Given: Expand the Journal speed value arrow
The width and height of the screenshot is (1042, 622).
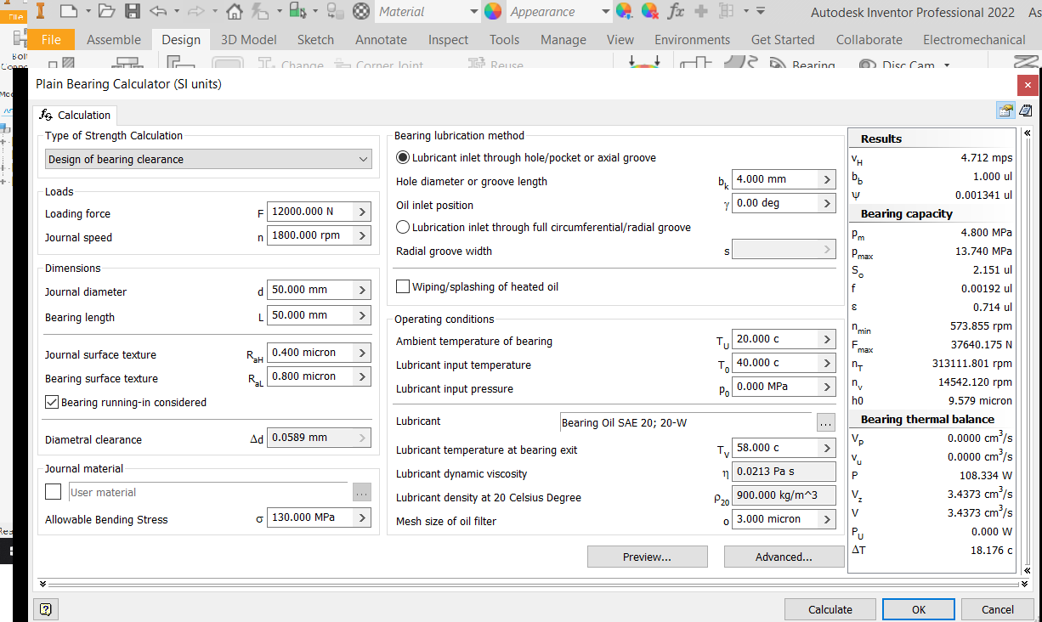Looking at the screenshot, I should point(362,235).
